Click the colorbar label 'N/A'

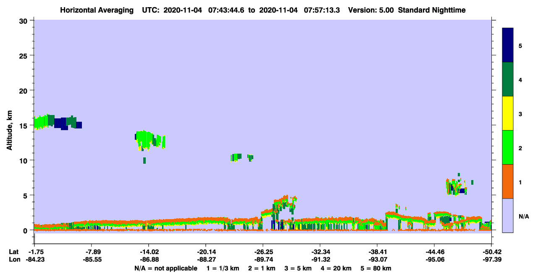pos(523,216)
